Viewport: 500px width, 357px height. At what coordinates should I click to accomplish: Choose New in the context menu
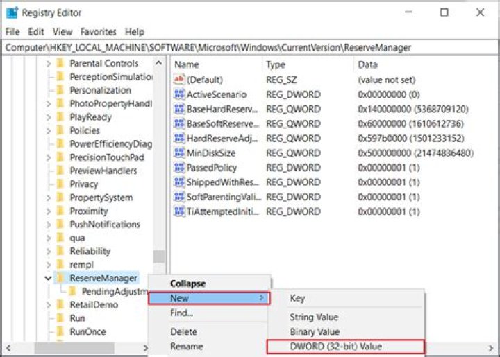coord(209,298)
